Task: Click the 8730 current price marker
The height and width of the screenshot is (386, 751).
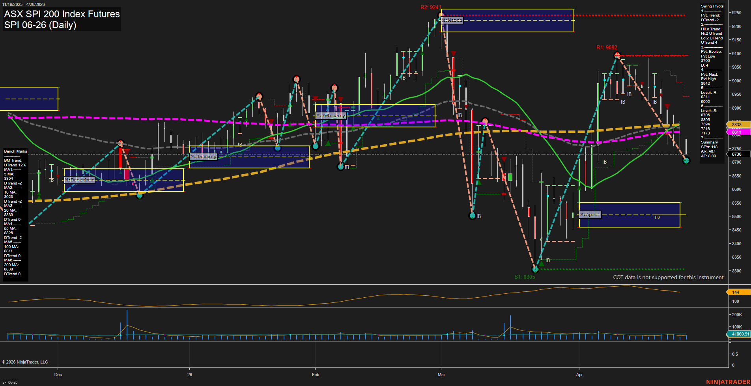Action: point(737,154)
